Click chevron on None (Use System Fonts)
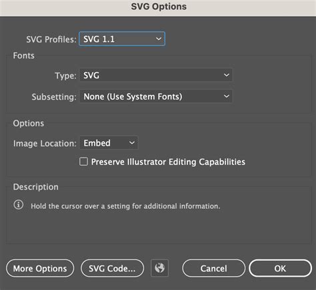The height and width of the screenshot is (290, 316). click(227, 96)
